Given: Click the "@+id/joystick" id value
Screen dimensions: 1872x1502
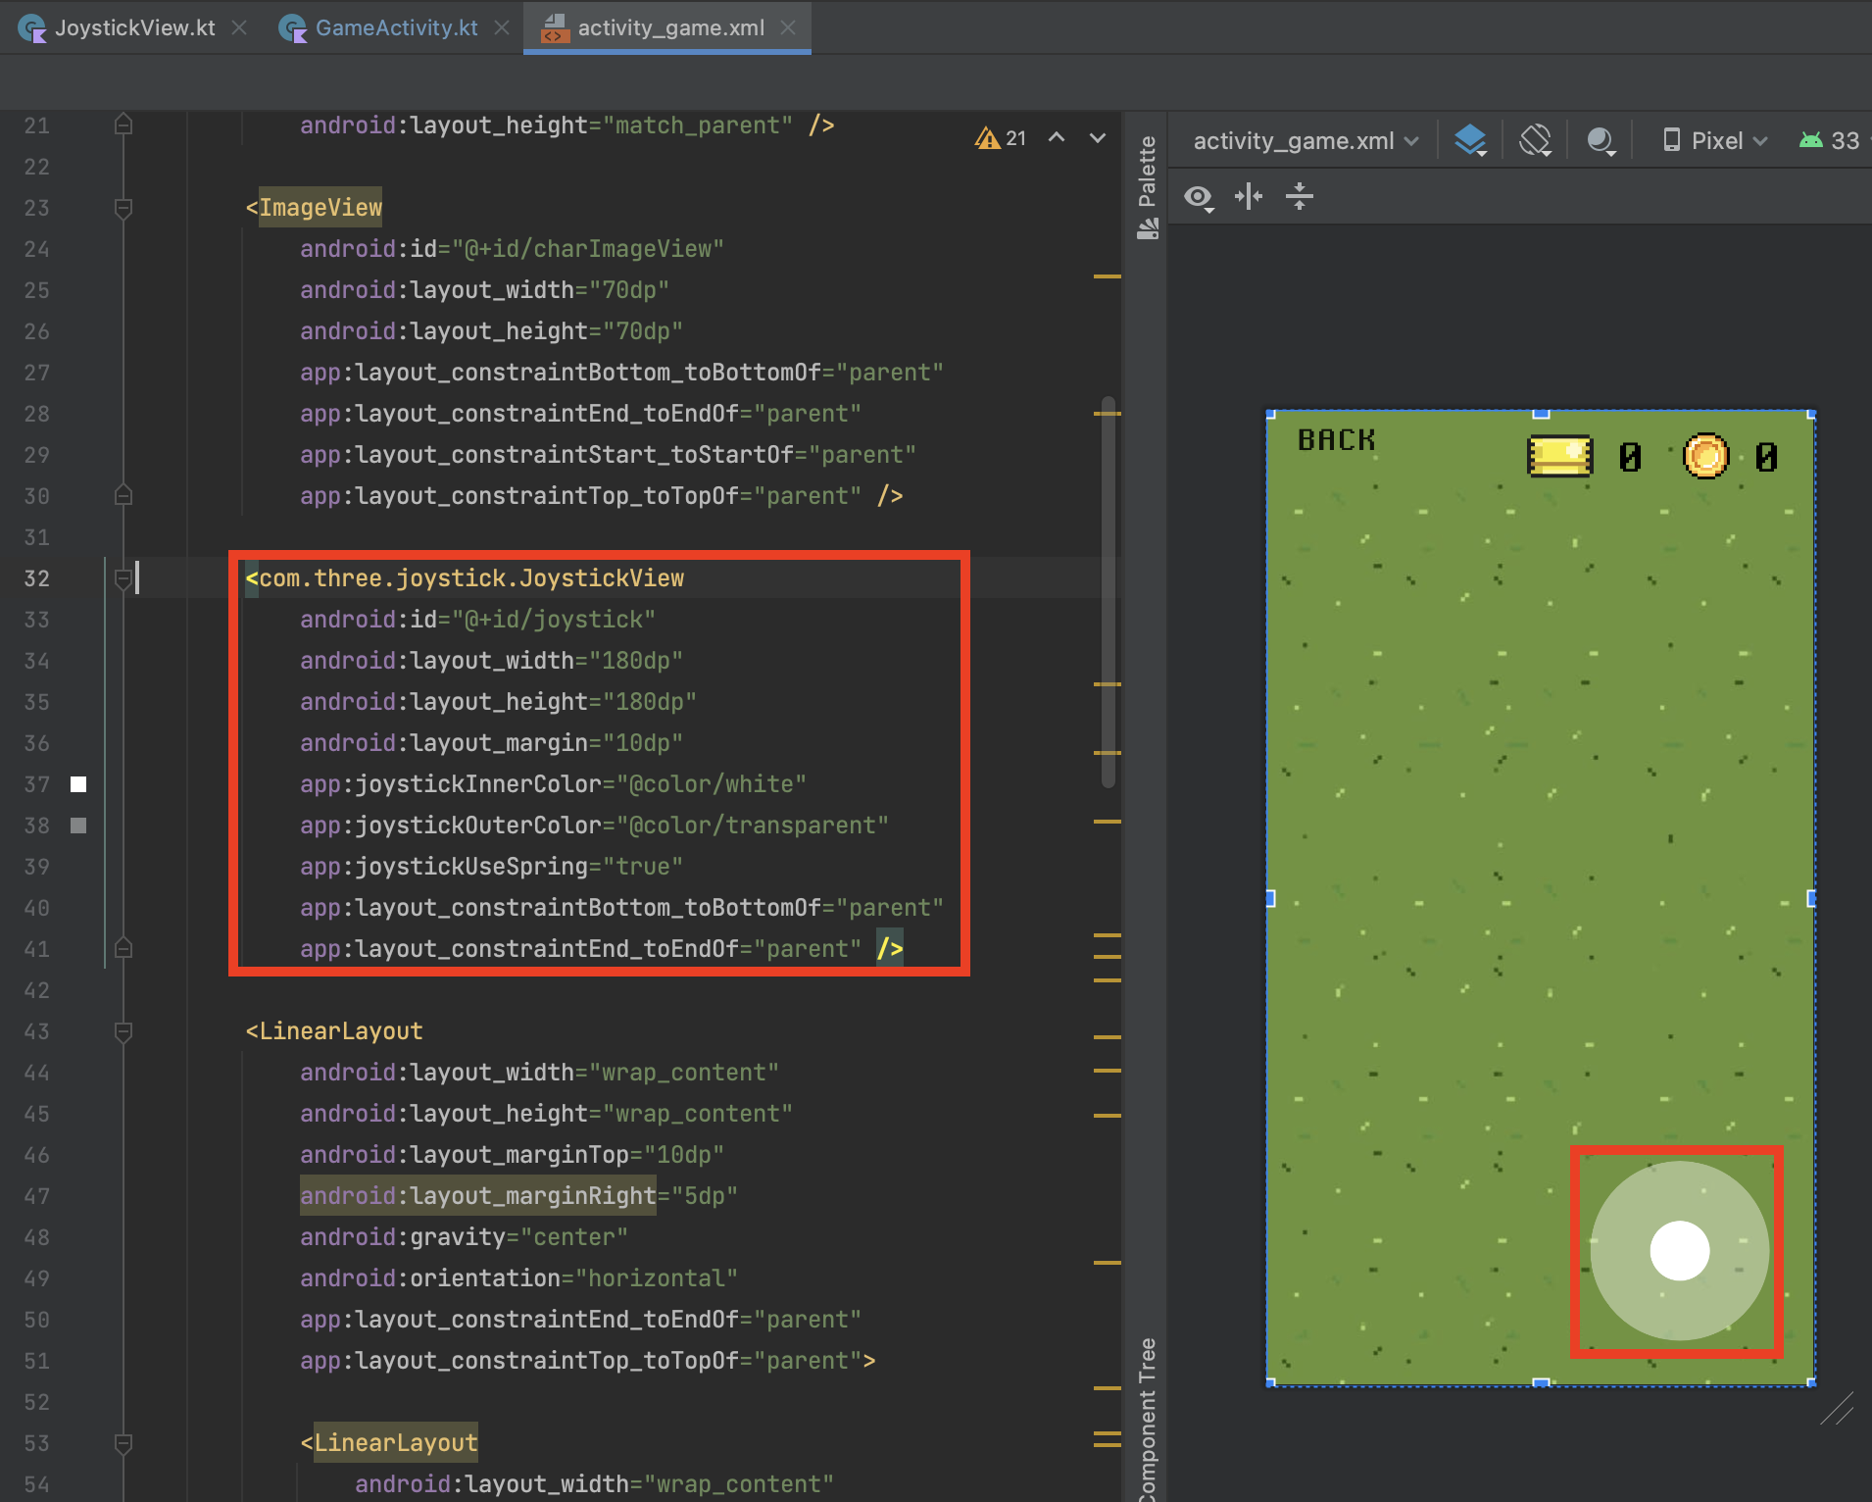Looking at the screenshot, I should 553,620.
